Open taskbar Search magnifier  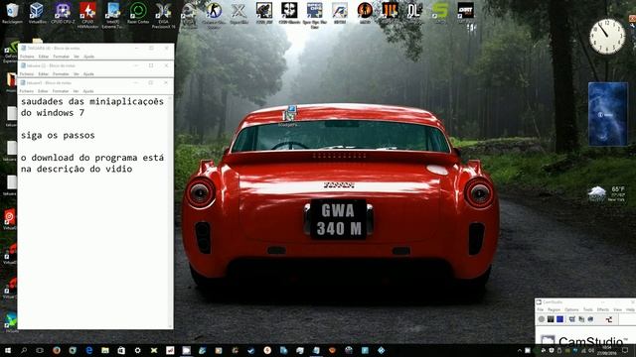click(24, 350)
